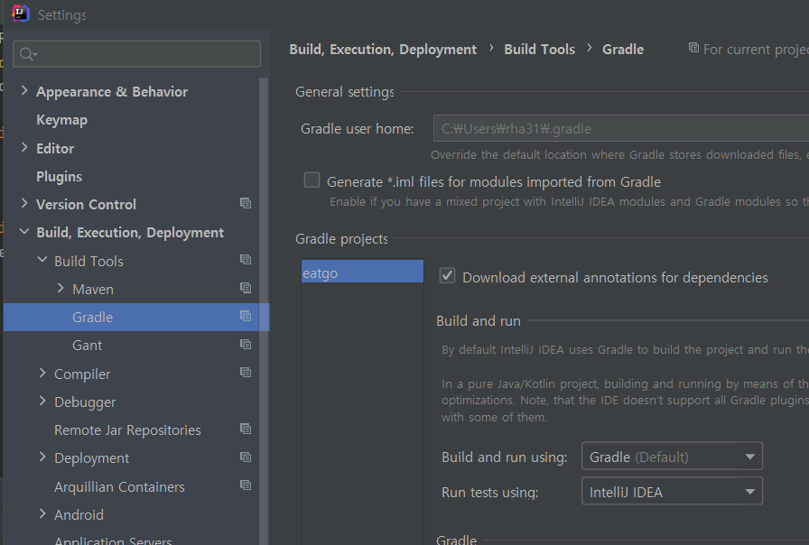Click the Gradle breadcrumb

coord(623,50)
